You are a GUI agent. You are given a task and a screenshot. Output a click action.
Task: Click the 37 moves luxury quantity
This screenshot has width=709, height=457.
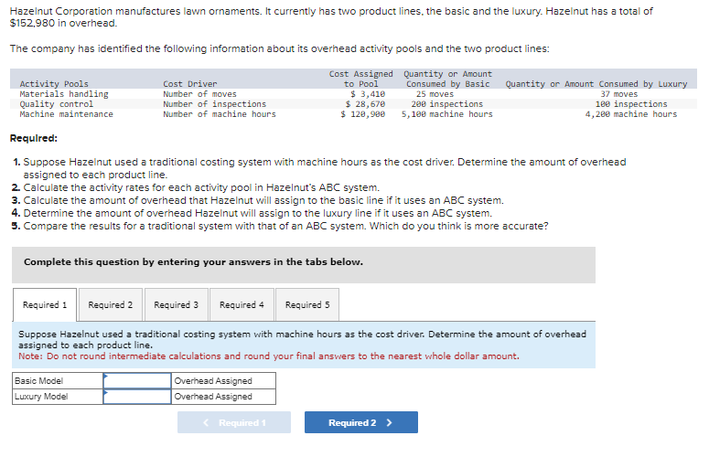tap(618, 94)
